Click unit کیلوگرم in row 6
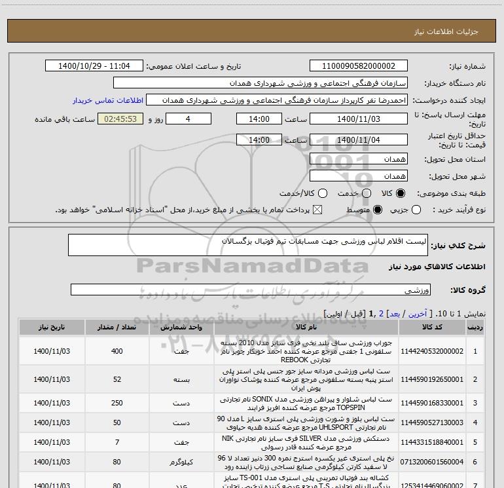 181,462
